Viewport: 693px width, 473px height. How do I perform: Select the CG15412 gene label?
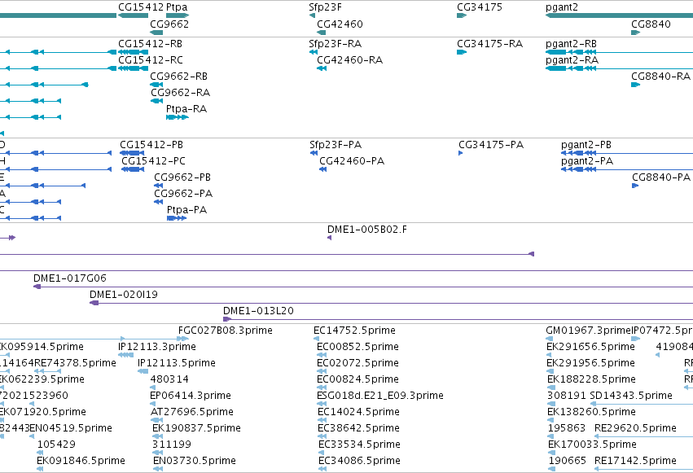tap(141, 7)
